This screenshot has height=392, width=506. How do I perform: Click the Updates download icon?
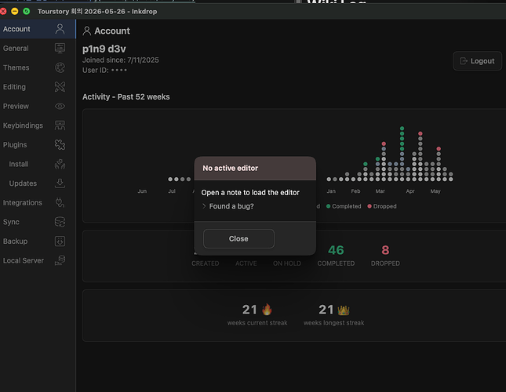pyautogui.click(x=60, y=183)
